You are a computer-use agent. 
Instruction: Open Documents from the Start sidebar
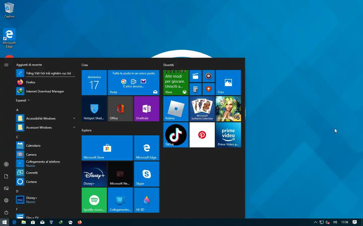(x=6, y=176)
